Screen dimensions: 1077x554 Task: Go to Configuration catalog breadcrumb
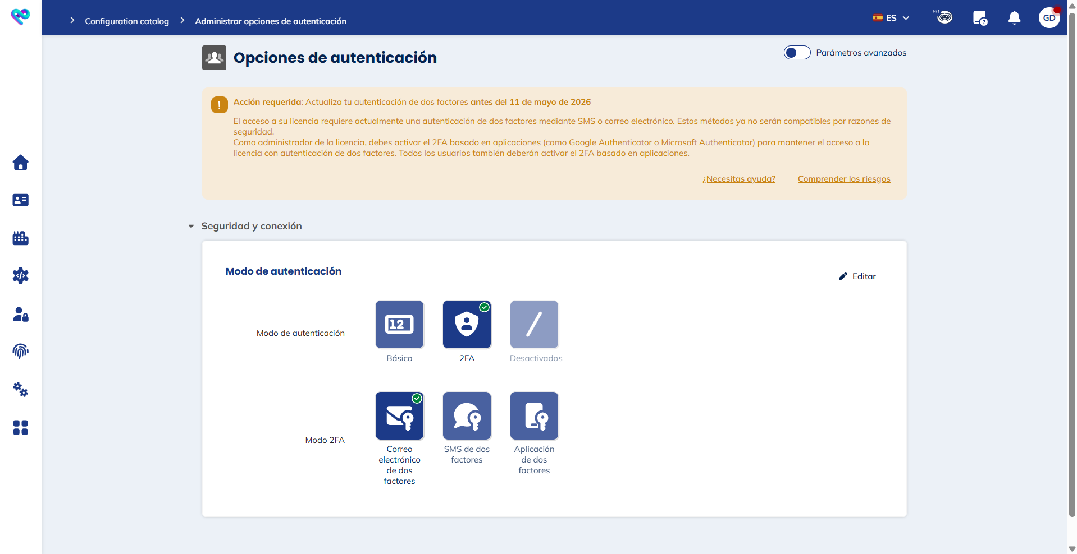[127, 21]
